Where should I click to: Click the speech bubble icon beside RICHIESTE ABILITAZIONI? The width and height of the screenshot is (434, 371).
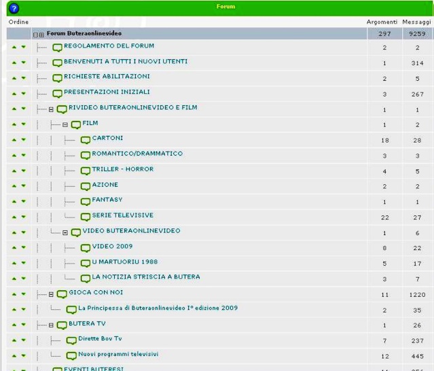57,78
